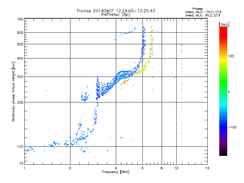The height and width of the screenshot is (183, 244).
Task: Click the x-axis tick label '10'
Action: 176,168
